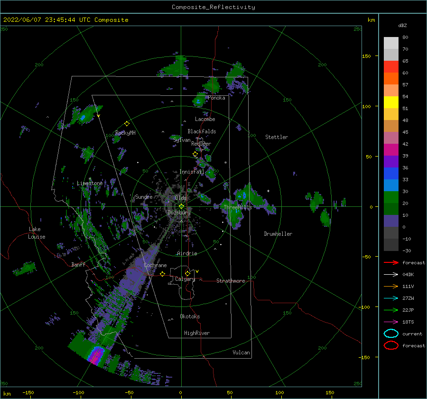
Task: Click the 20 dBZ dark green color swatch
Action: 391,209
